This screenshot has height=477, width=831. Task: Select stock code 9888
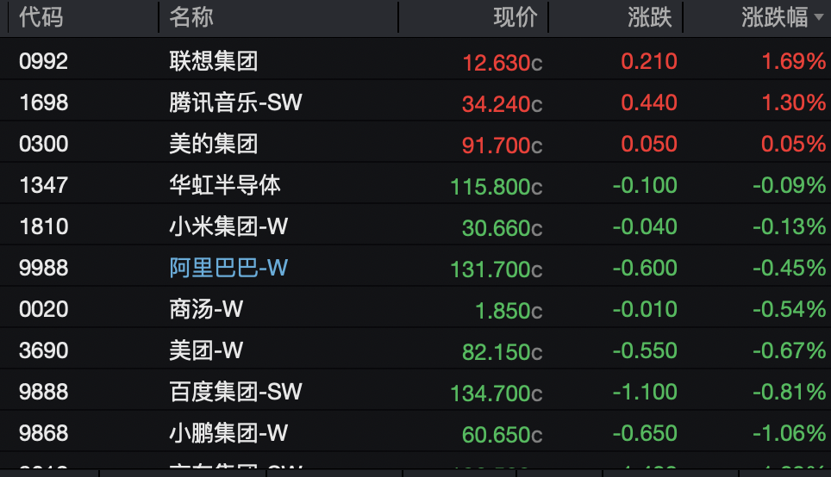click(x=43, y=392)
